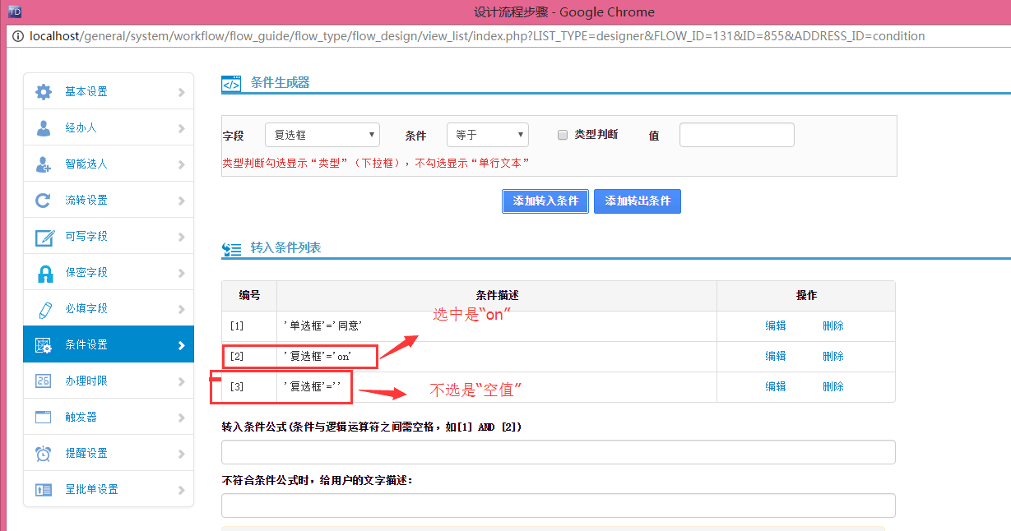
Task: Open the 条件 dropdown showing 等于
Action: click(487, 135)
